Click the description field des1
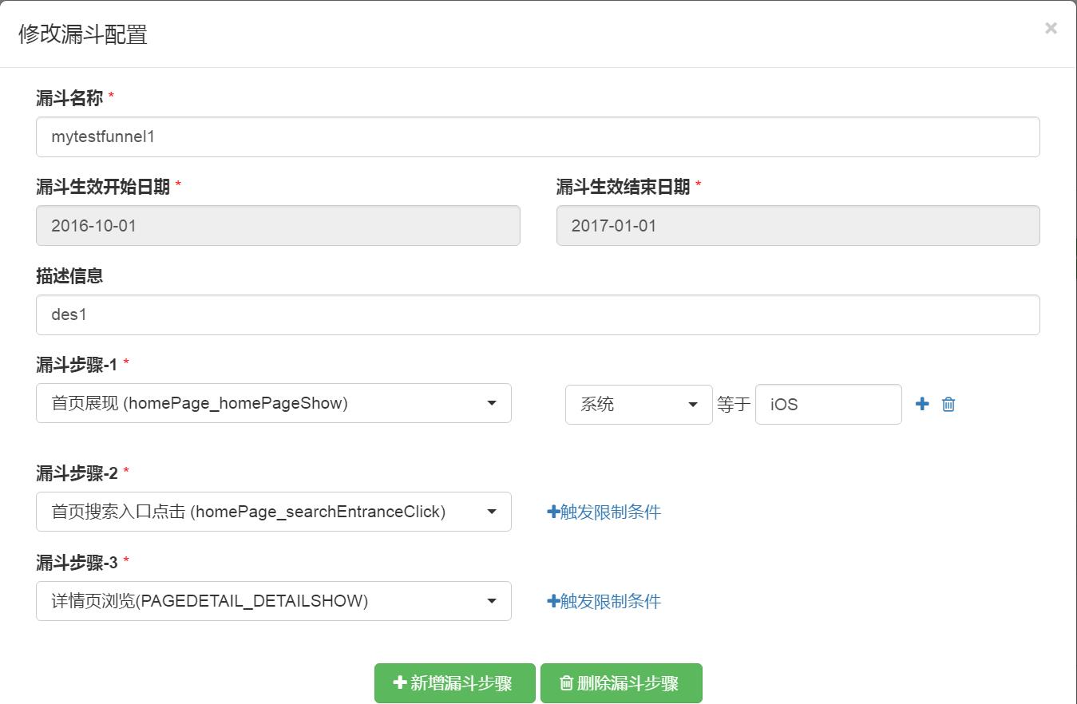The image size is (1077, 704). [x=538, y=314]
